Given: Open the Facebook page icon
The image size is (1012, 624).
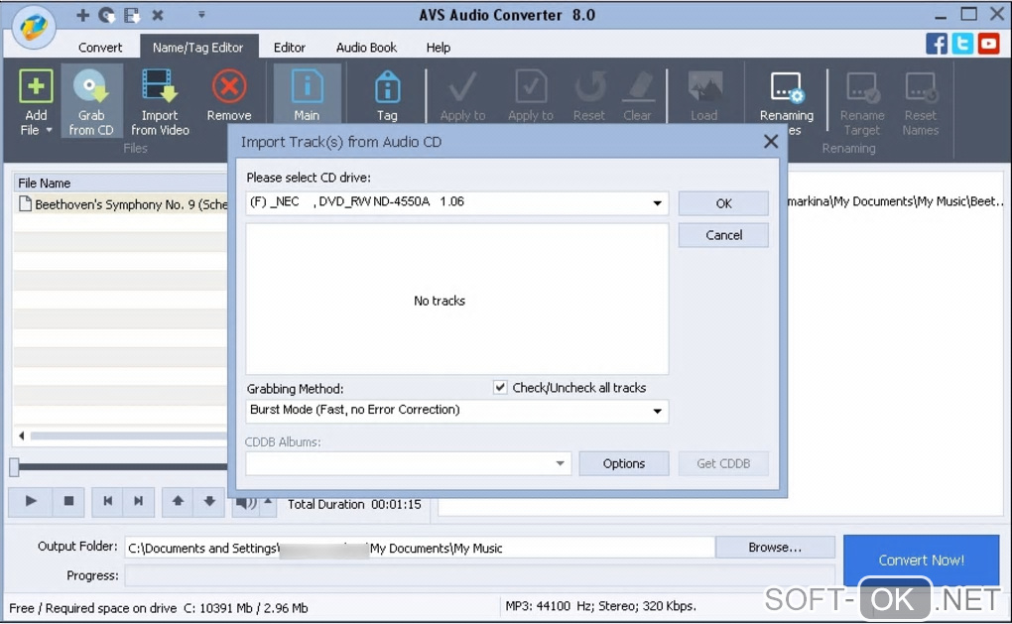Looking at the screenshot, I should 937,44.
